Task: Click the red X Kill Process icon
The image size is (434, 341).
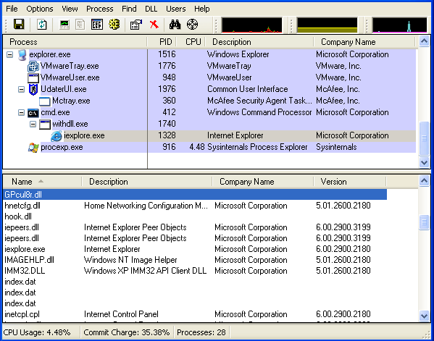Action: pyautogui.click(x=154, y=25)
